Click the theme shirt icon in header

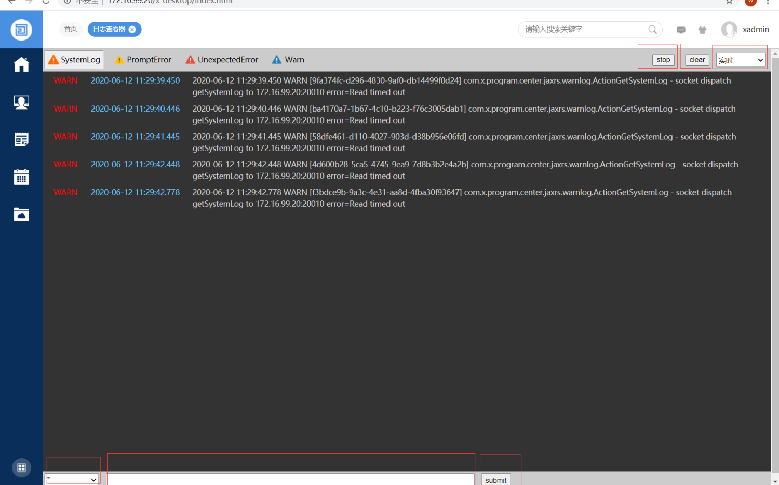(702, 30)
